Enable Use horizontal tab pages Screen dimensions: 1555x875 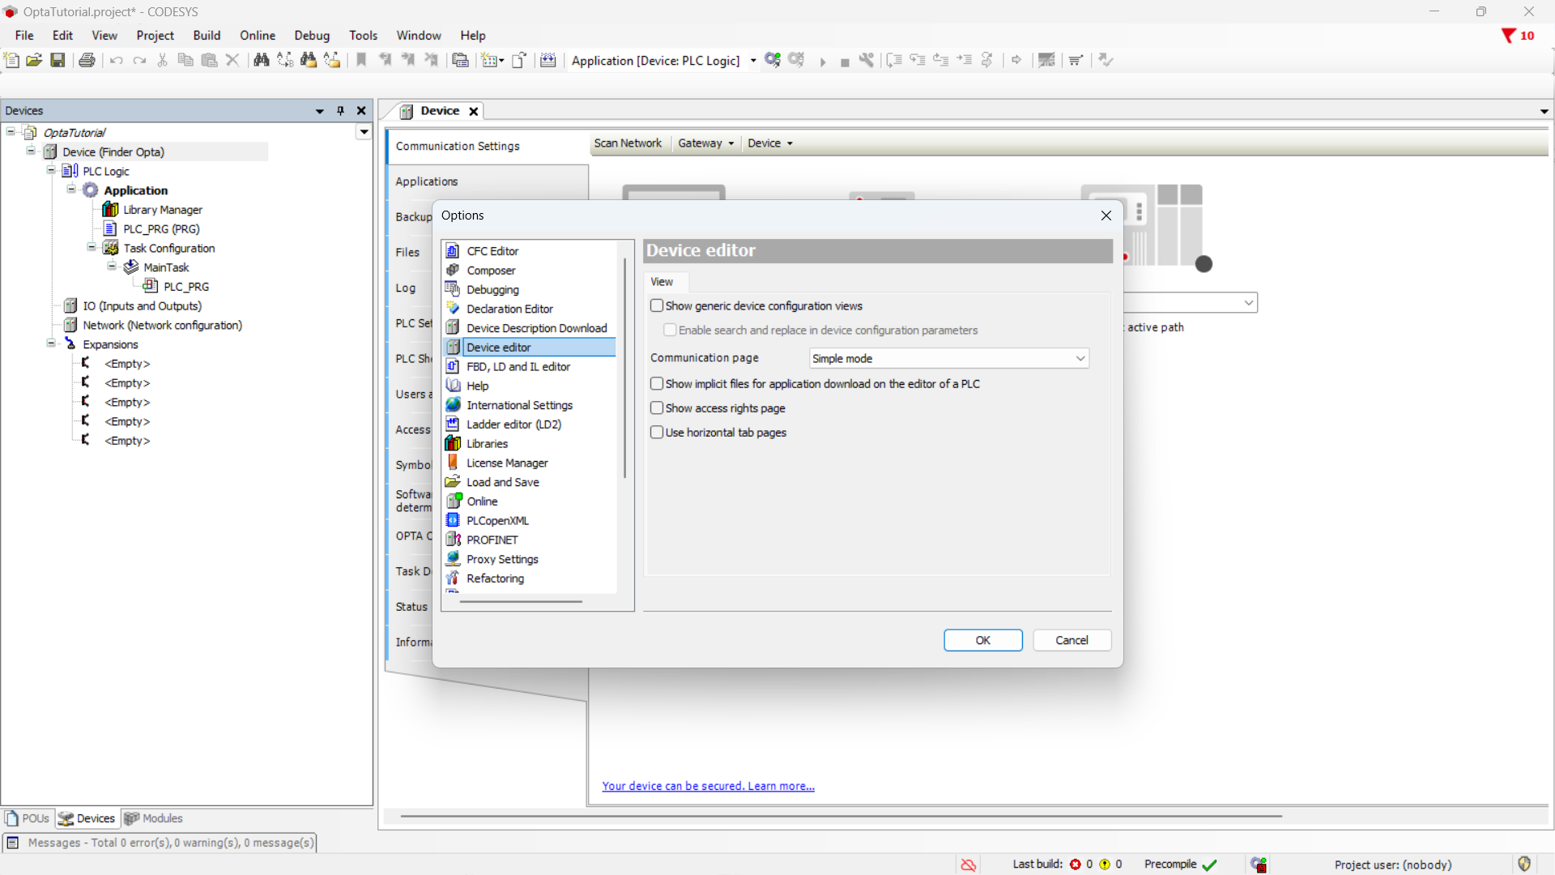[657, 433]
